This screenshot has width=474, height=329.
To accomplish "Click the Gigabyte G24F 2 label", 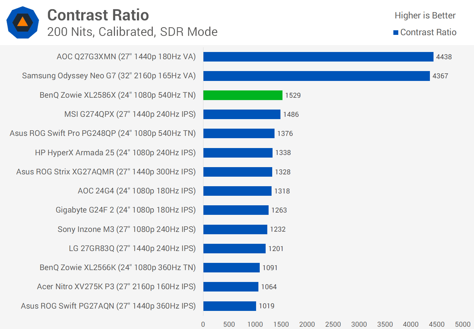I will point(125,210).
